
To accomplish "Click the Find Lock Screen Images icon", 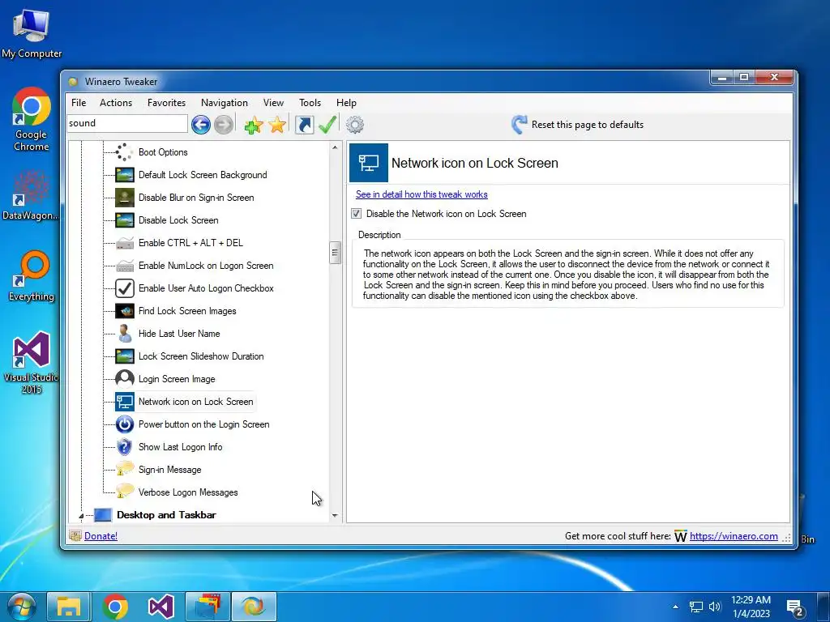I will (124, 311).
